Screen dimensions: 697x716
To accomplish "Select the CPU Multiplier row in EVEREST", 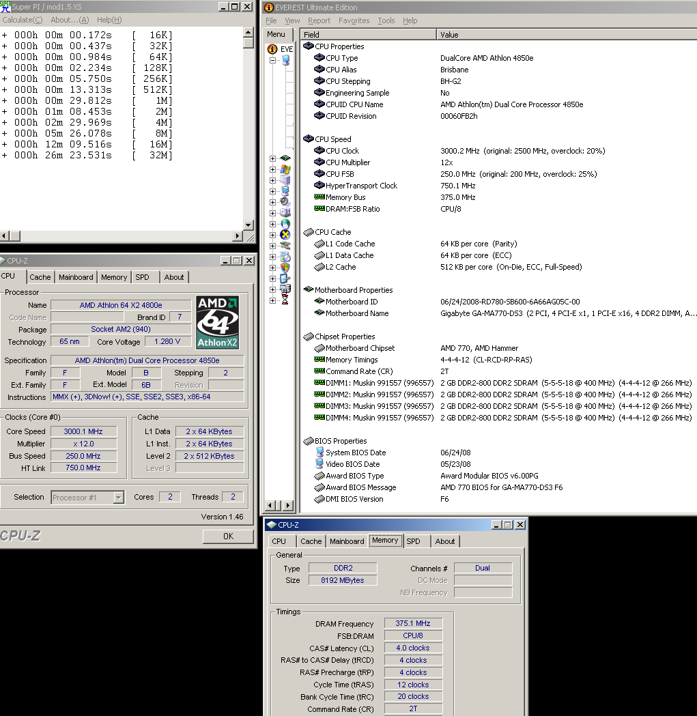I will pos(498,162).
